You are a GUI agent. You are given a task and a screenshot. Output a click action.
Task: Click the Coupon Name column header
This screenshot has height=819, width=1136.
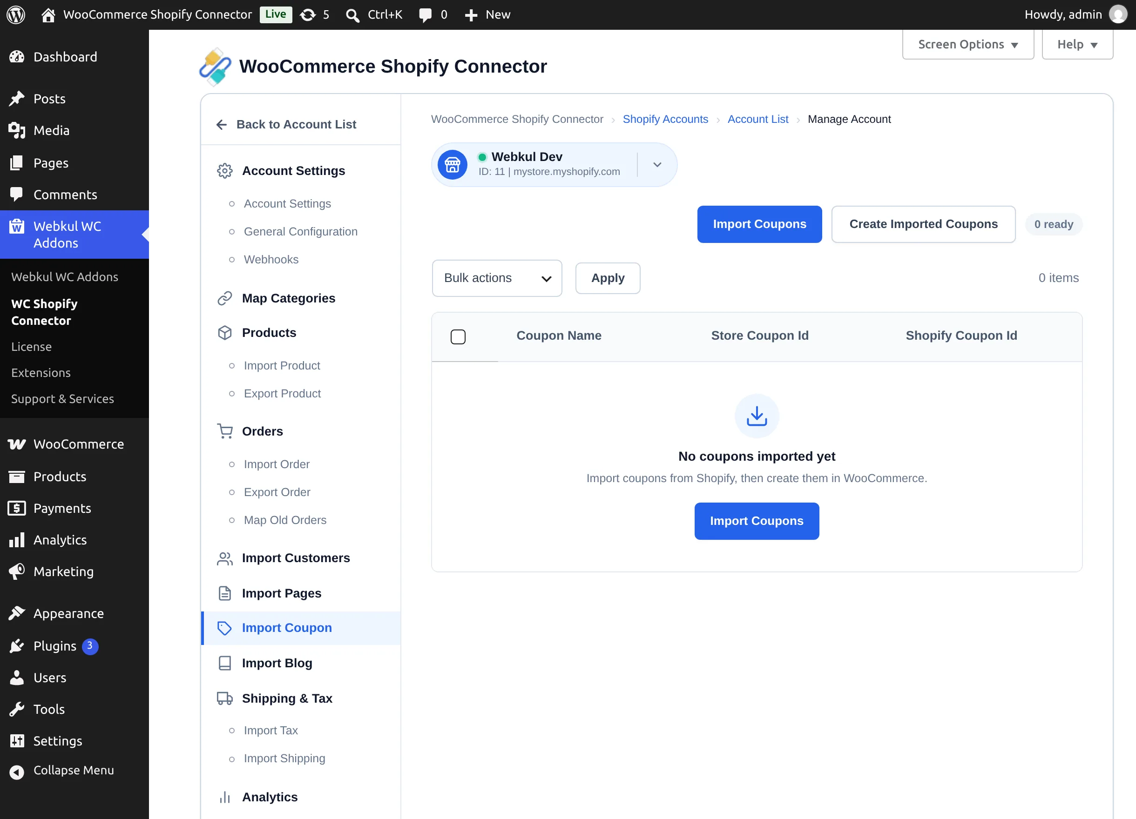[x=559, y=336]
